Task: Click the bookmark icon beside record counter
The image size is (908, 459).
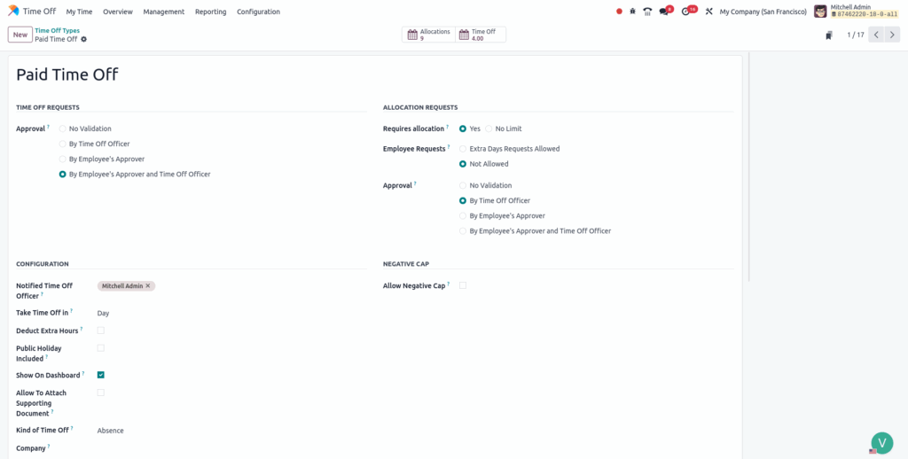Action: (x=829, y=35)
